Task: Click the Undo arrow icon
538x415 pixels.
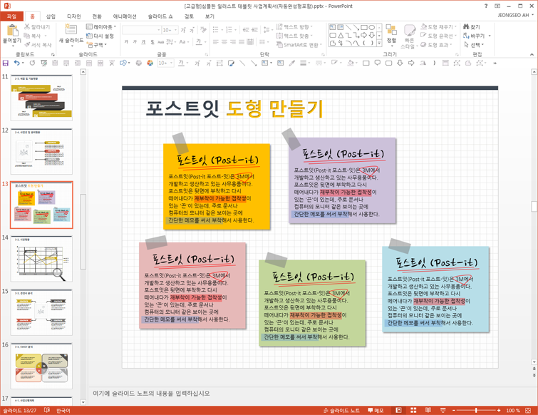Action: pos(17,63)
